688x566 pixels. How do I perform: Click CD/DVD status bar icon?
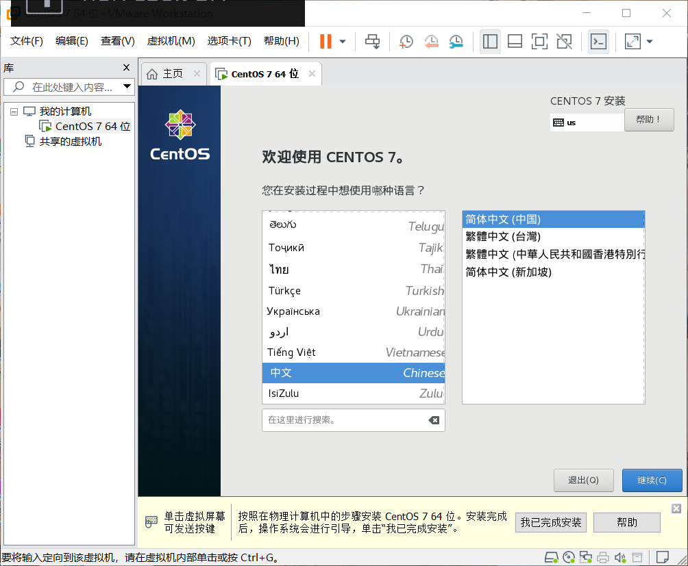point(569,557)
